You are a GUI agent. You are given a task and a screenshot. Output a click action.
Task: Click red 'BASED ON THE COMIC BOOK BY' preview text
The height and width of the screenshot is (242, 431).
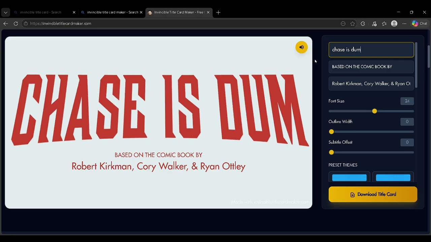(x=158, y=155)
